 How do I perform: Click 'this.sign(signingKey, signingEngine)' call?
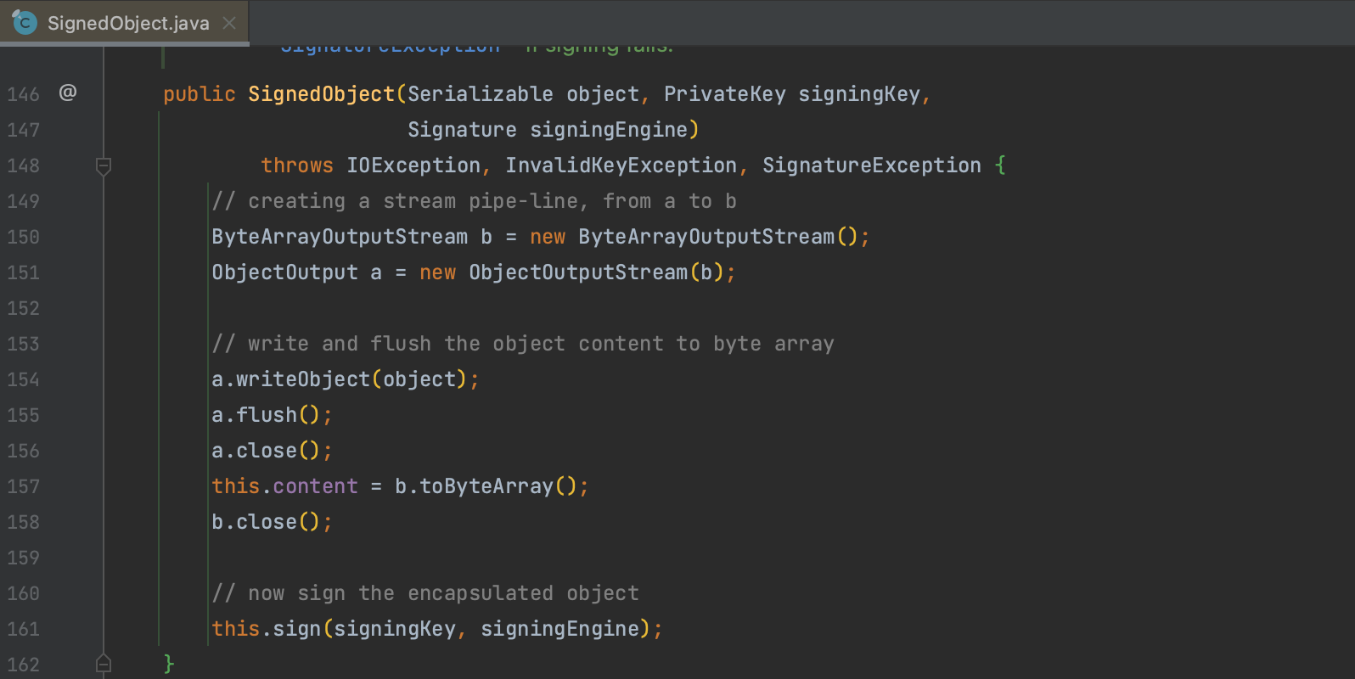[x=431, y=629]
